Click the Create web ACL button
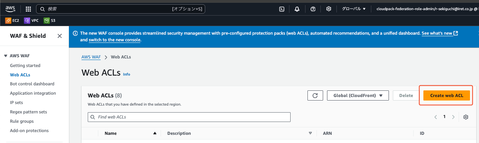Screen dimensions: 479x143 pos(446,95)
